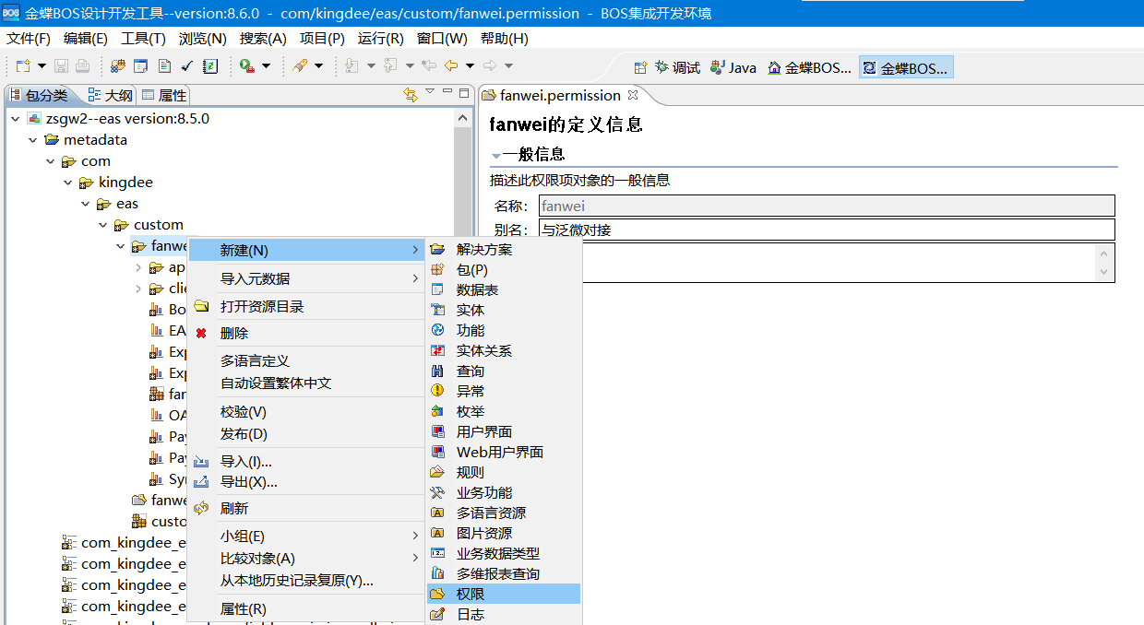The image size is (1144, 625).
Task: Toggle link-with-editor icon in 包分类 panel
Action: click(x=410, y=94)
